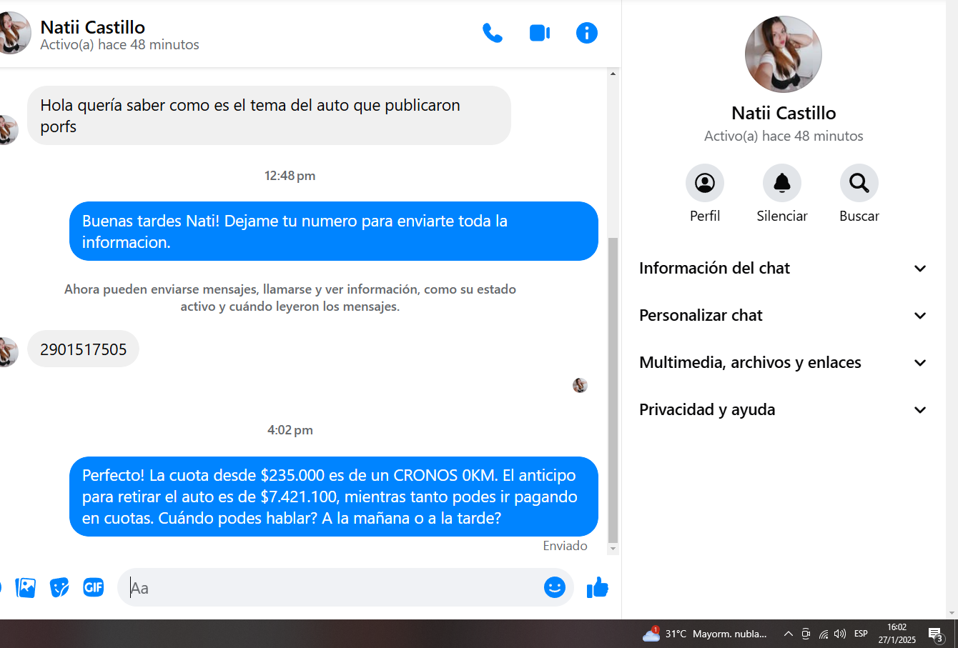
Task: Open Perfil via the profile icon
Action: tap(705, 183)
